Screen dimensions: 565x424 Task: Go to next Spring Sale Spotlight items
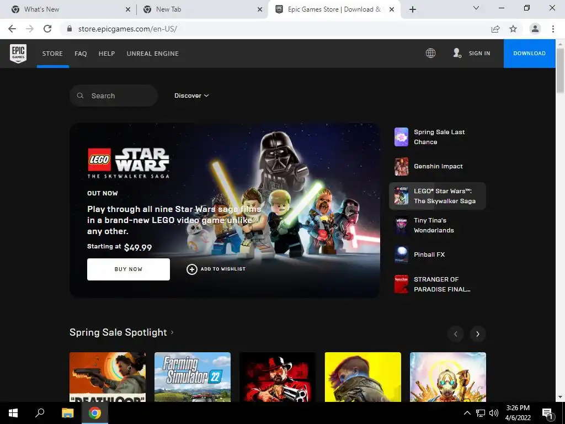coord(478,334)
